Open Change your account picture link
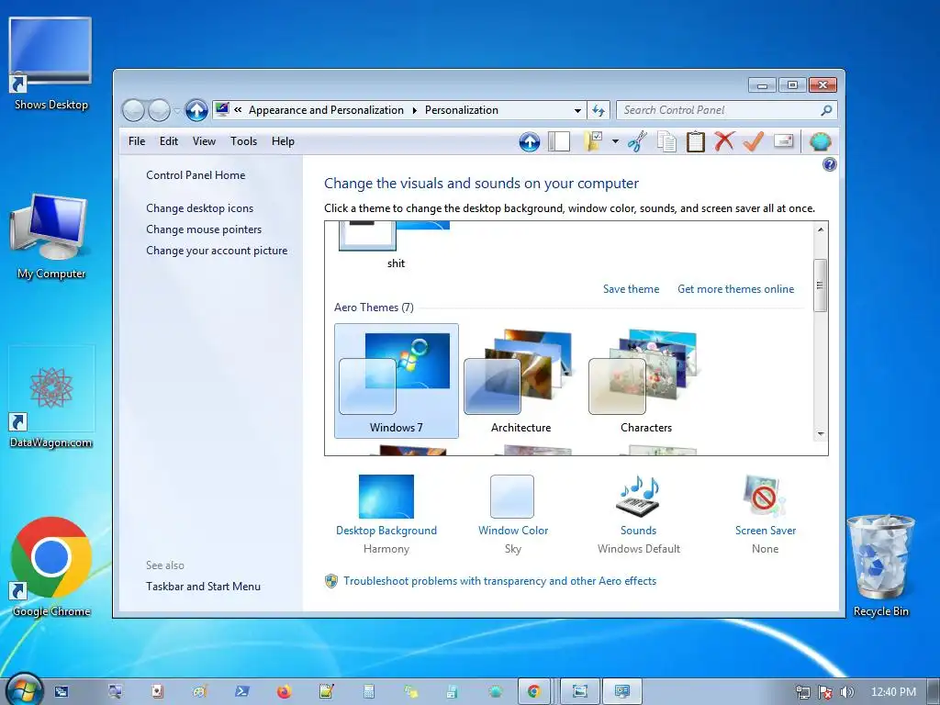 217,251
